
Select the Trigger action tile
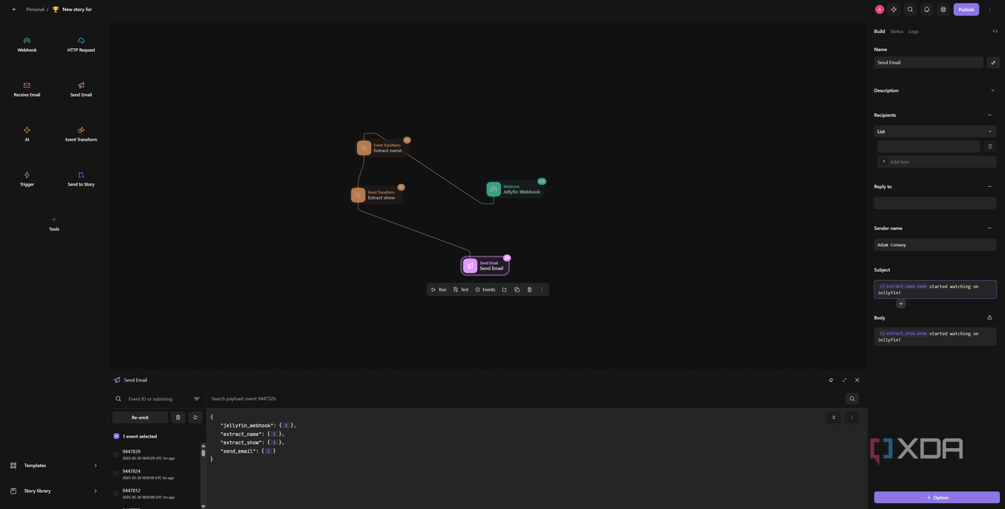[x=27, y=179]
